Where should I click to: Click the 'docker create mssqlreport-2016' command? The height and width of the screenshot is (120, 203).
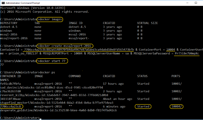click(x=65, y=46)
